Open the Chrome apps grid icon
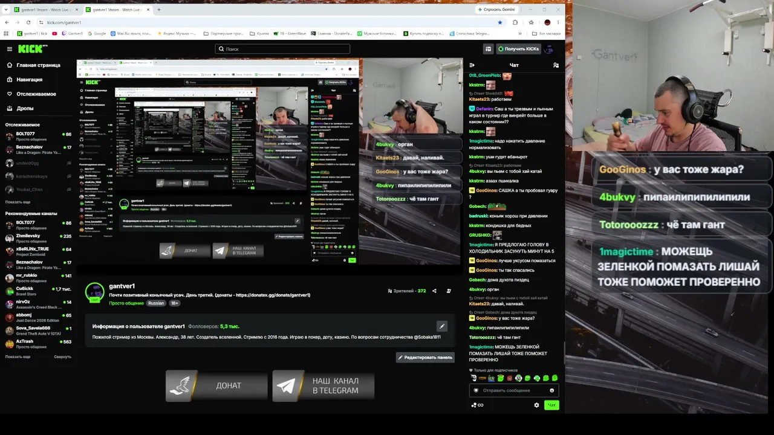Screen dimensions: 774x435 [6, 34]
